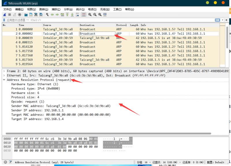Go forward to the next packet
231x166 pixels.
click(x=57, y=15)
